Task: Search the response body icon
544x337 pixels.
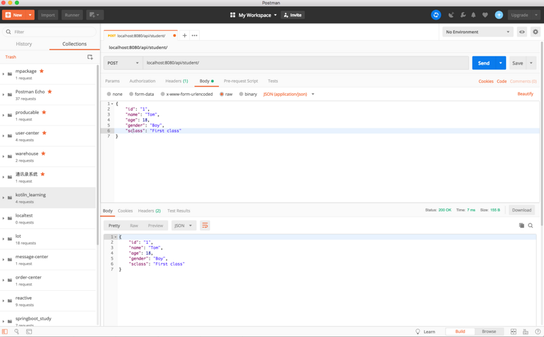Action: (x=530, y=226)
